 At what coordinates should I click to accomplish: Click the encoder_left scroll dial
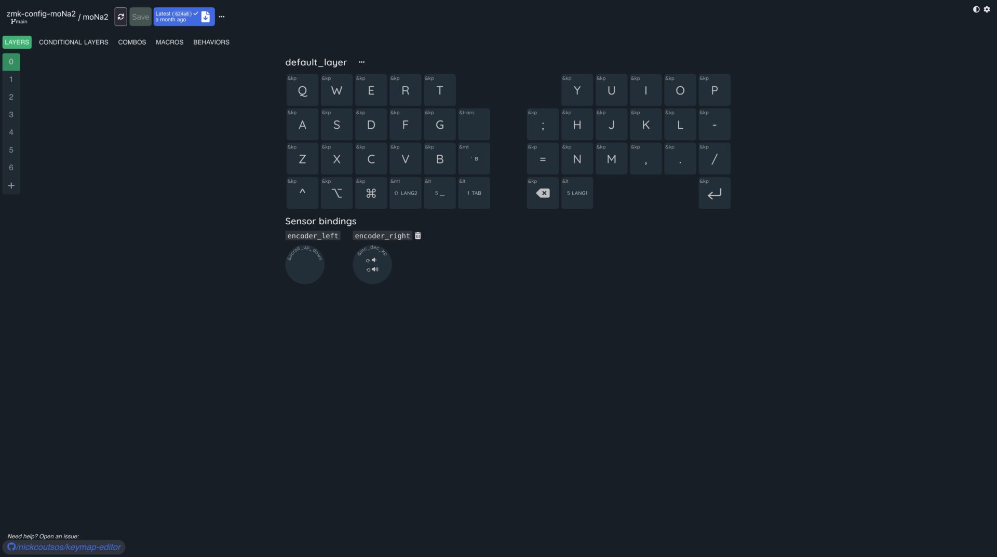pos(305,264)
